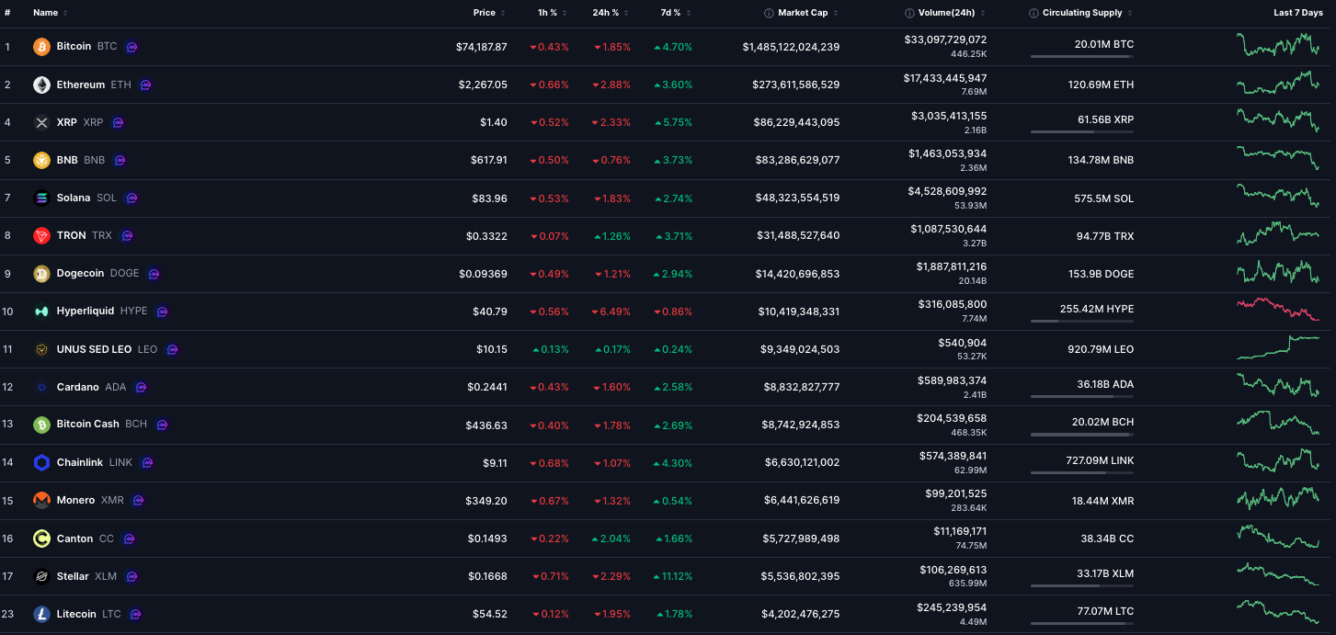
Task: Click the Ethereum logo icon
Action: (x=41, y=85)
